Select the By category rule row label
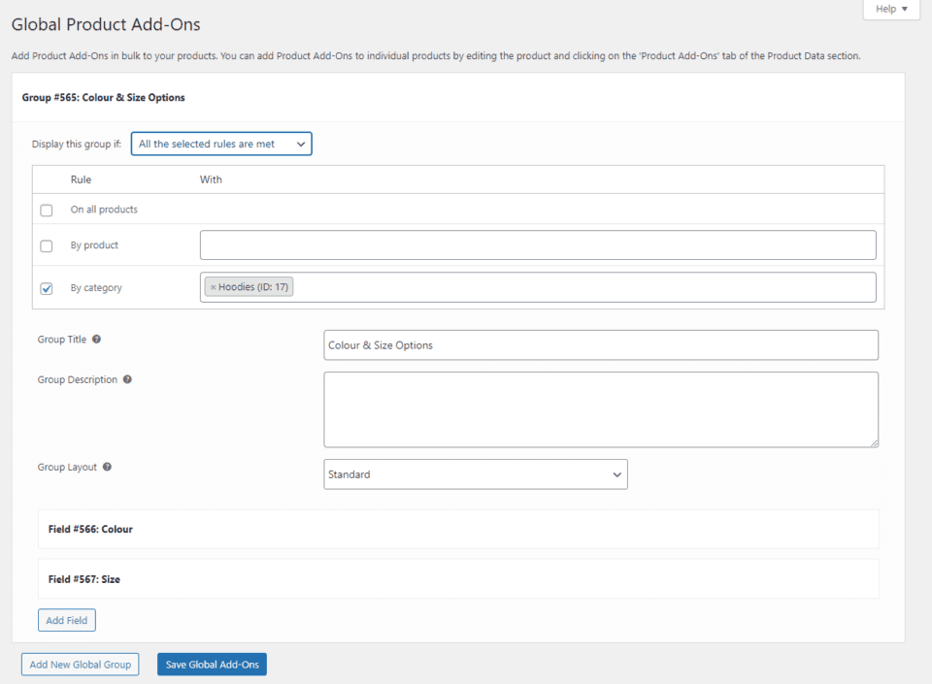This screenshot has width=932, height=684. tap(96, 287)
